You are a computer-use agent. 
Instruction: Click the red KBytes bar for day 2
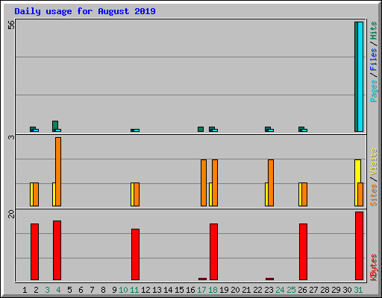click(x=35, y=252)
